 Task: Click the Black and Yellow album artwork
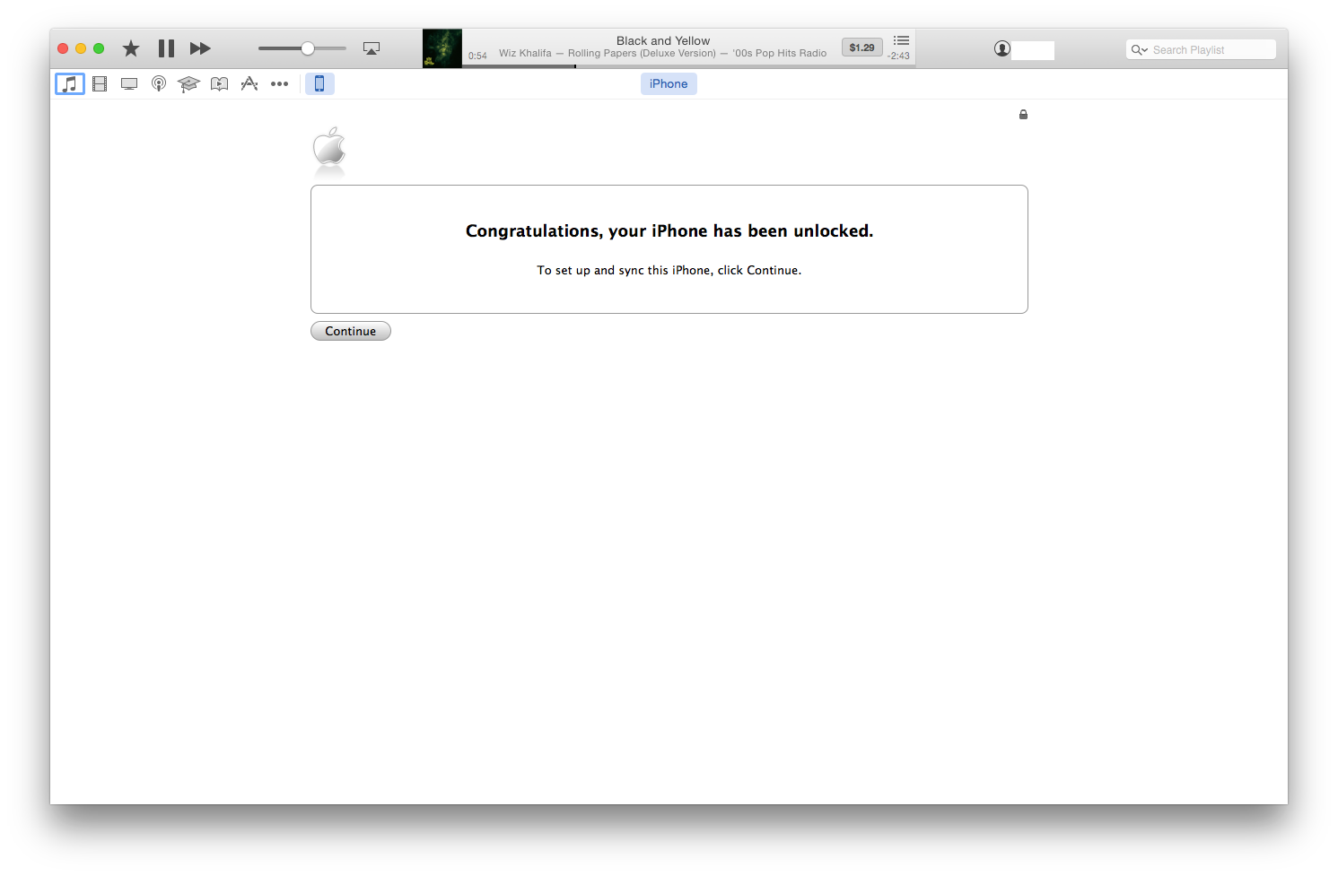[x=442, y=48]
